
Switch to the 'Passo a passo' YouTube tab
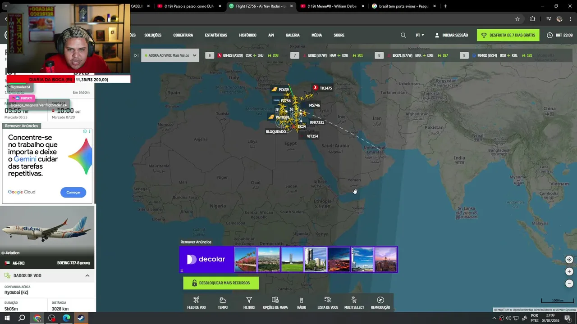click(x=189, y=6)
